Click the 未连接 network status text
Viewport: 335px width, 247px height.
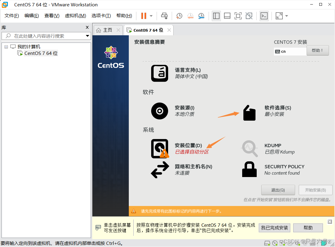tap(182, 173)
